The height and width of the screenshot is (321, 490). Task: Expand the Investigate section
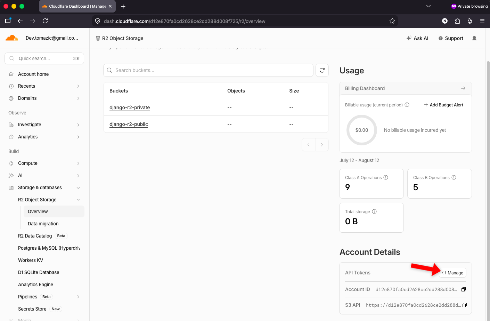click(x=78, y=125)
